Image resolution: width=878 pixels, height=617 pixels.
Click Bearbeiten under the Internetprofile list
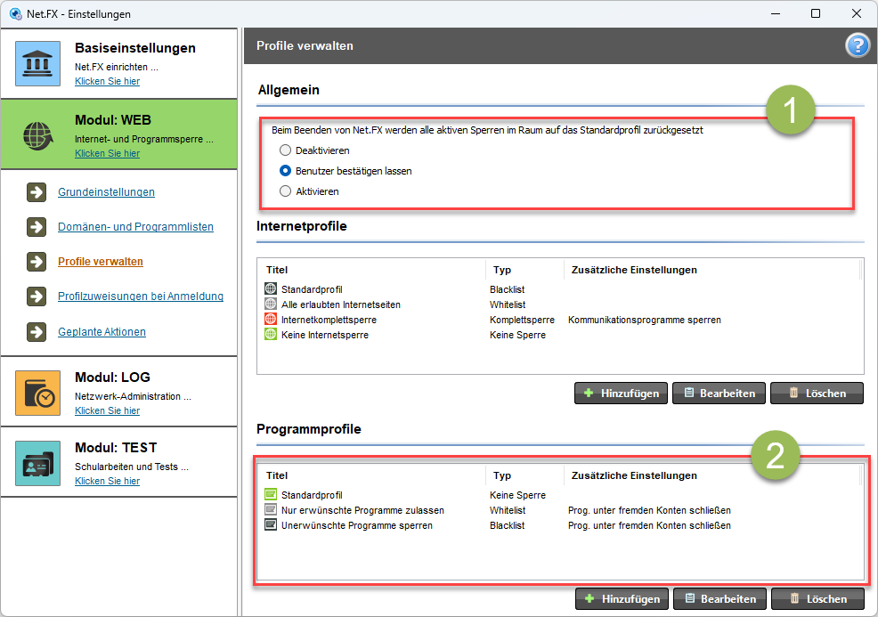(x=719, y=393)
